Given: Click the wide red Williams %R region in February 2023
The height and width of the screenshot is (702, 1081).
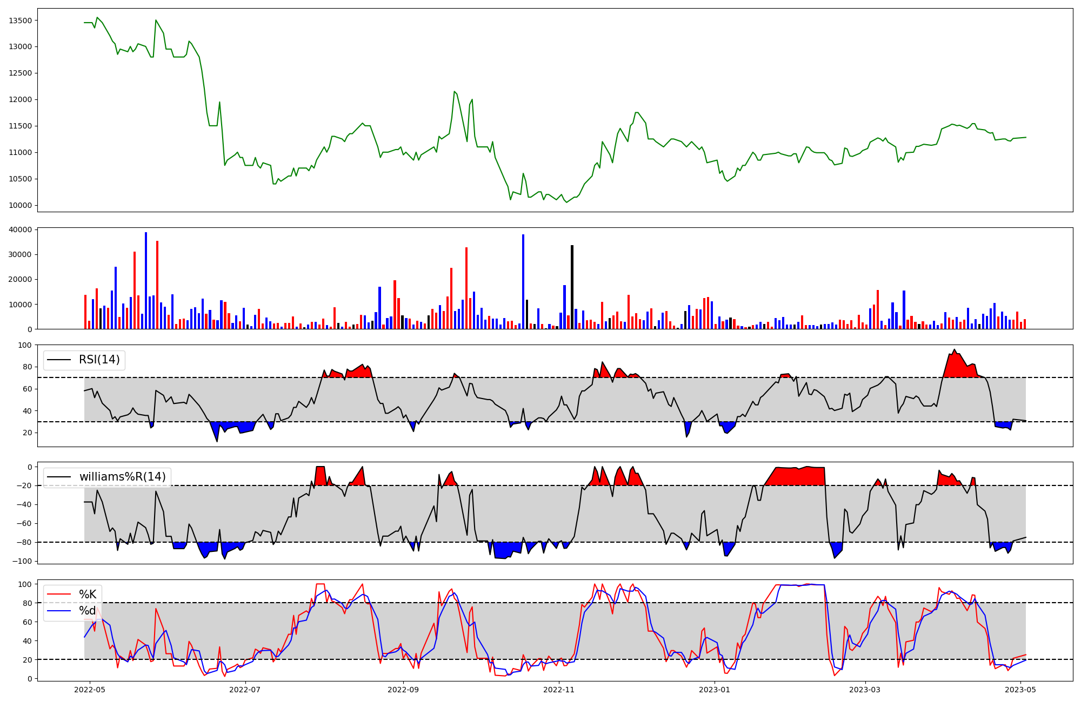Looking at the screenshot, I should click(x=797, y=476).
